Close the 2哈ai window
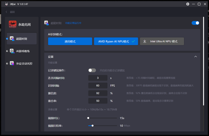This screenshot has height=136, width=209. (205, 4)
